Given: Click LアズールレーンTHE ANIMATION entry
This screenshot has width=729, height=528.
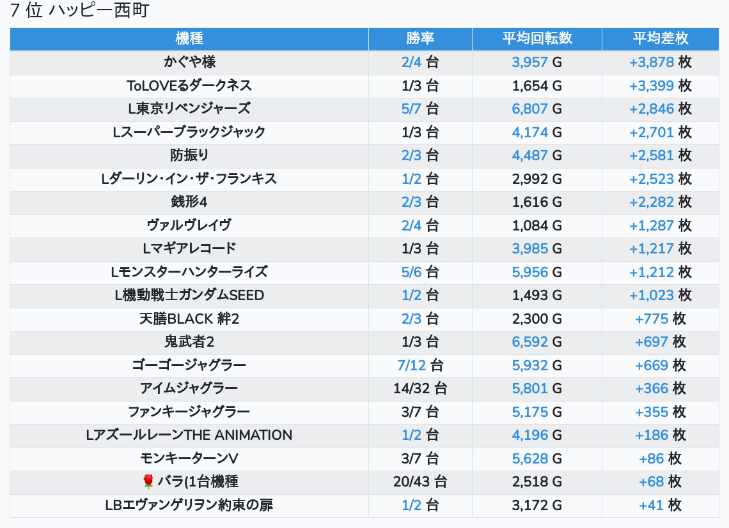Looking at the screenshot, I should coord(189,435).
